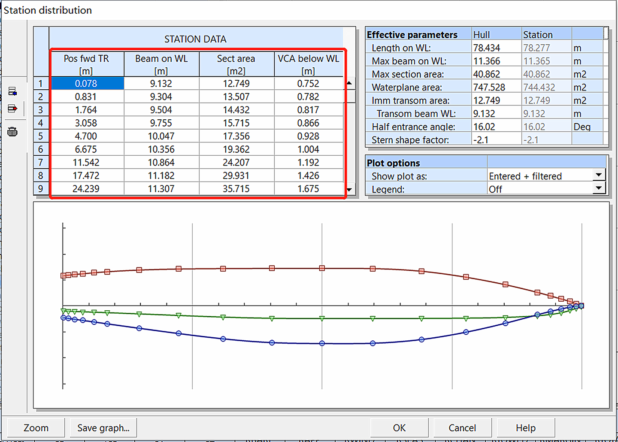Dismiss the dialog with Cancel
The width and height of the screenshot is (618, 442).
click(x=463, y=427)
